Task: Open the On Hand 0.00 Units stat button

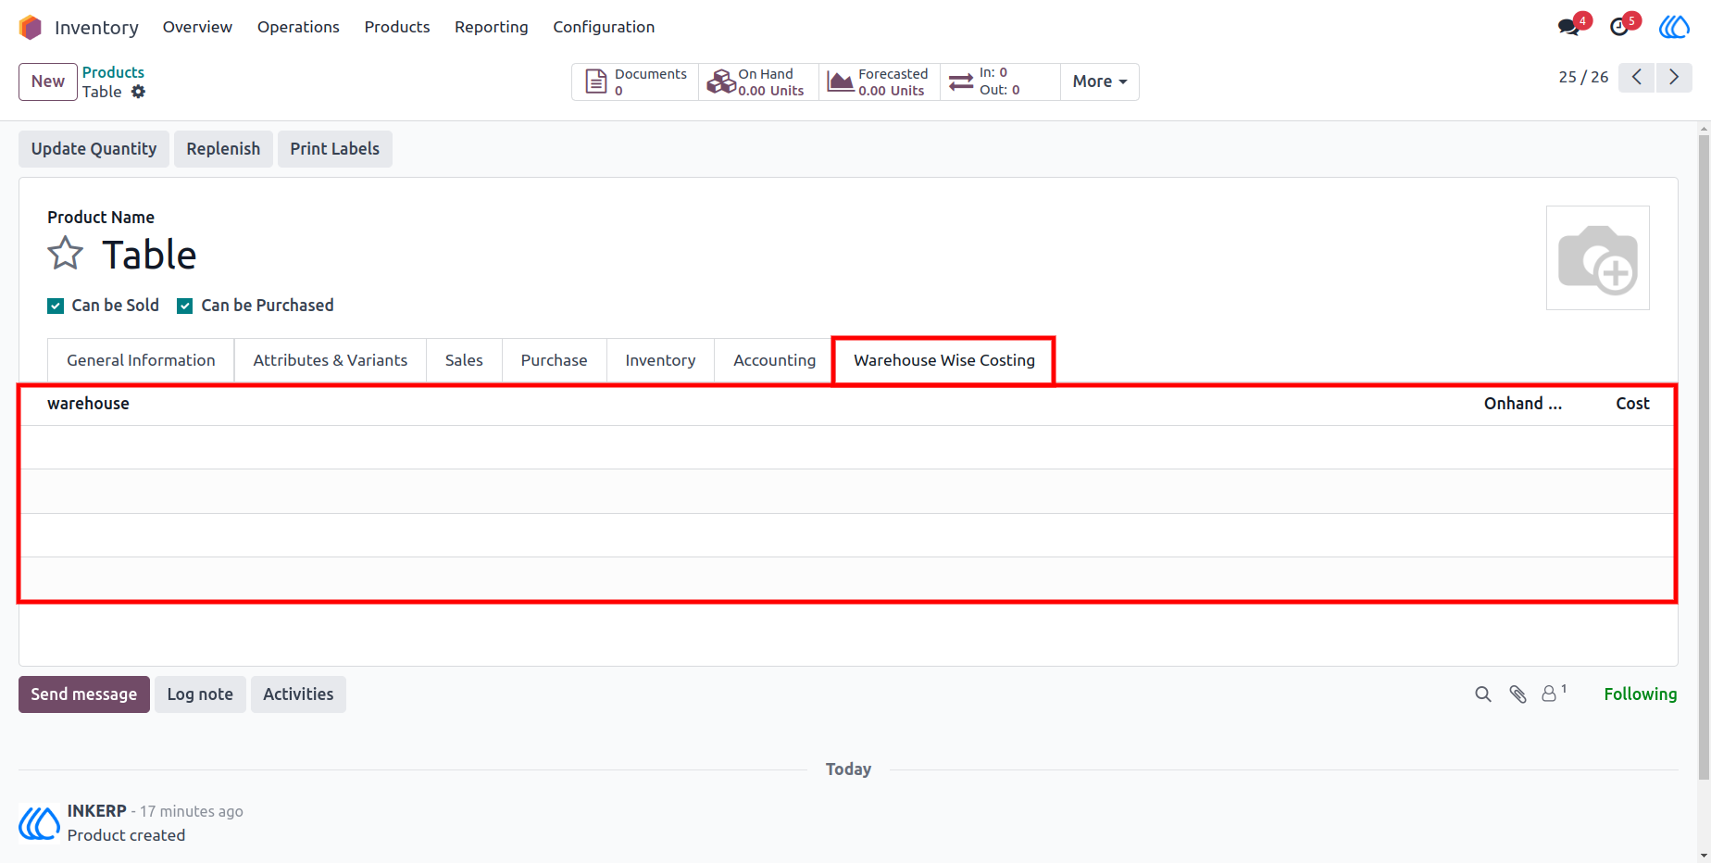Action: tap(758, 81)
